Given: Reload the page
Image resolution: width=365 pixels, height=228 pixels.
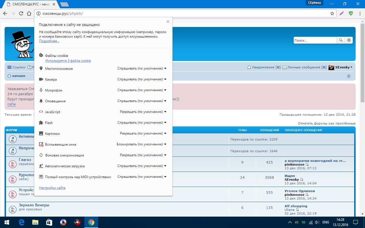Looking at the screenshot, I should pyautogui.click(x=21, y=13).
